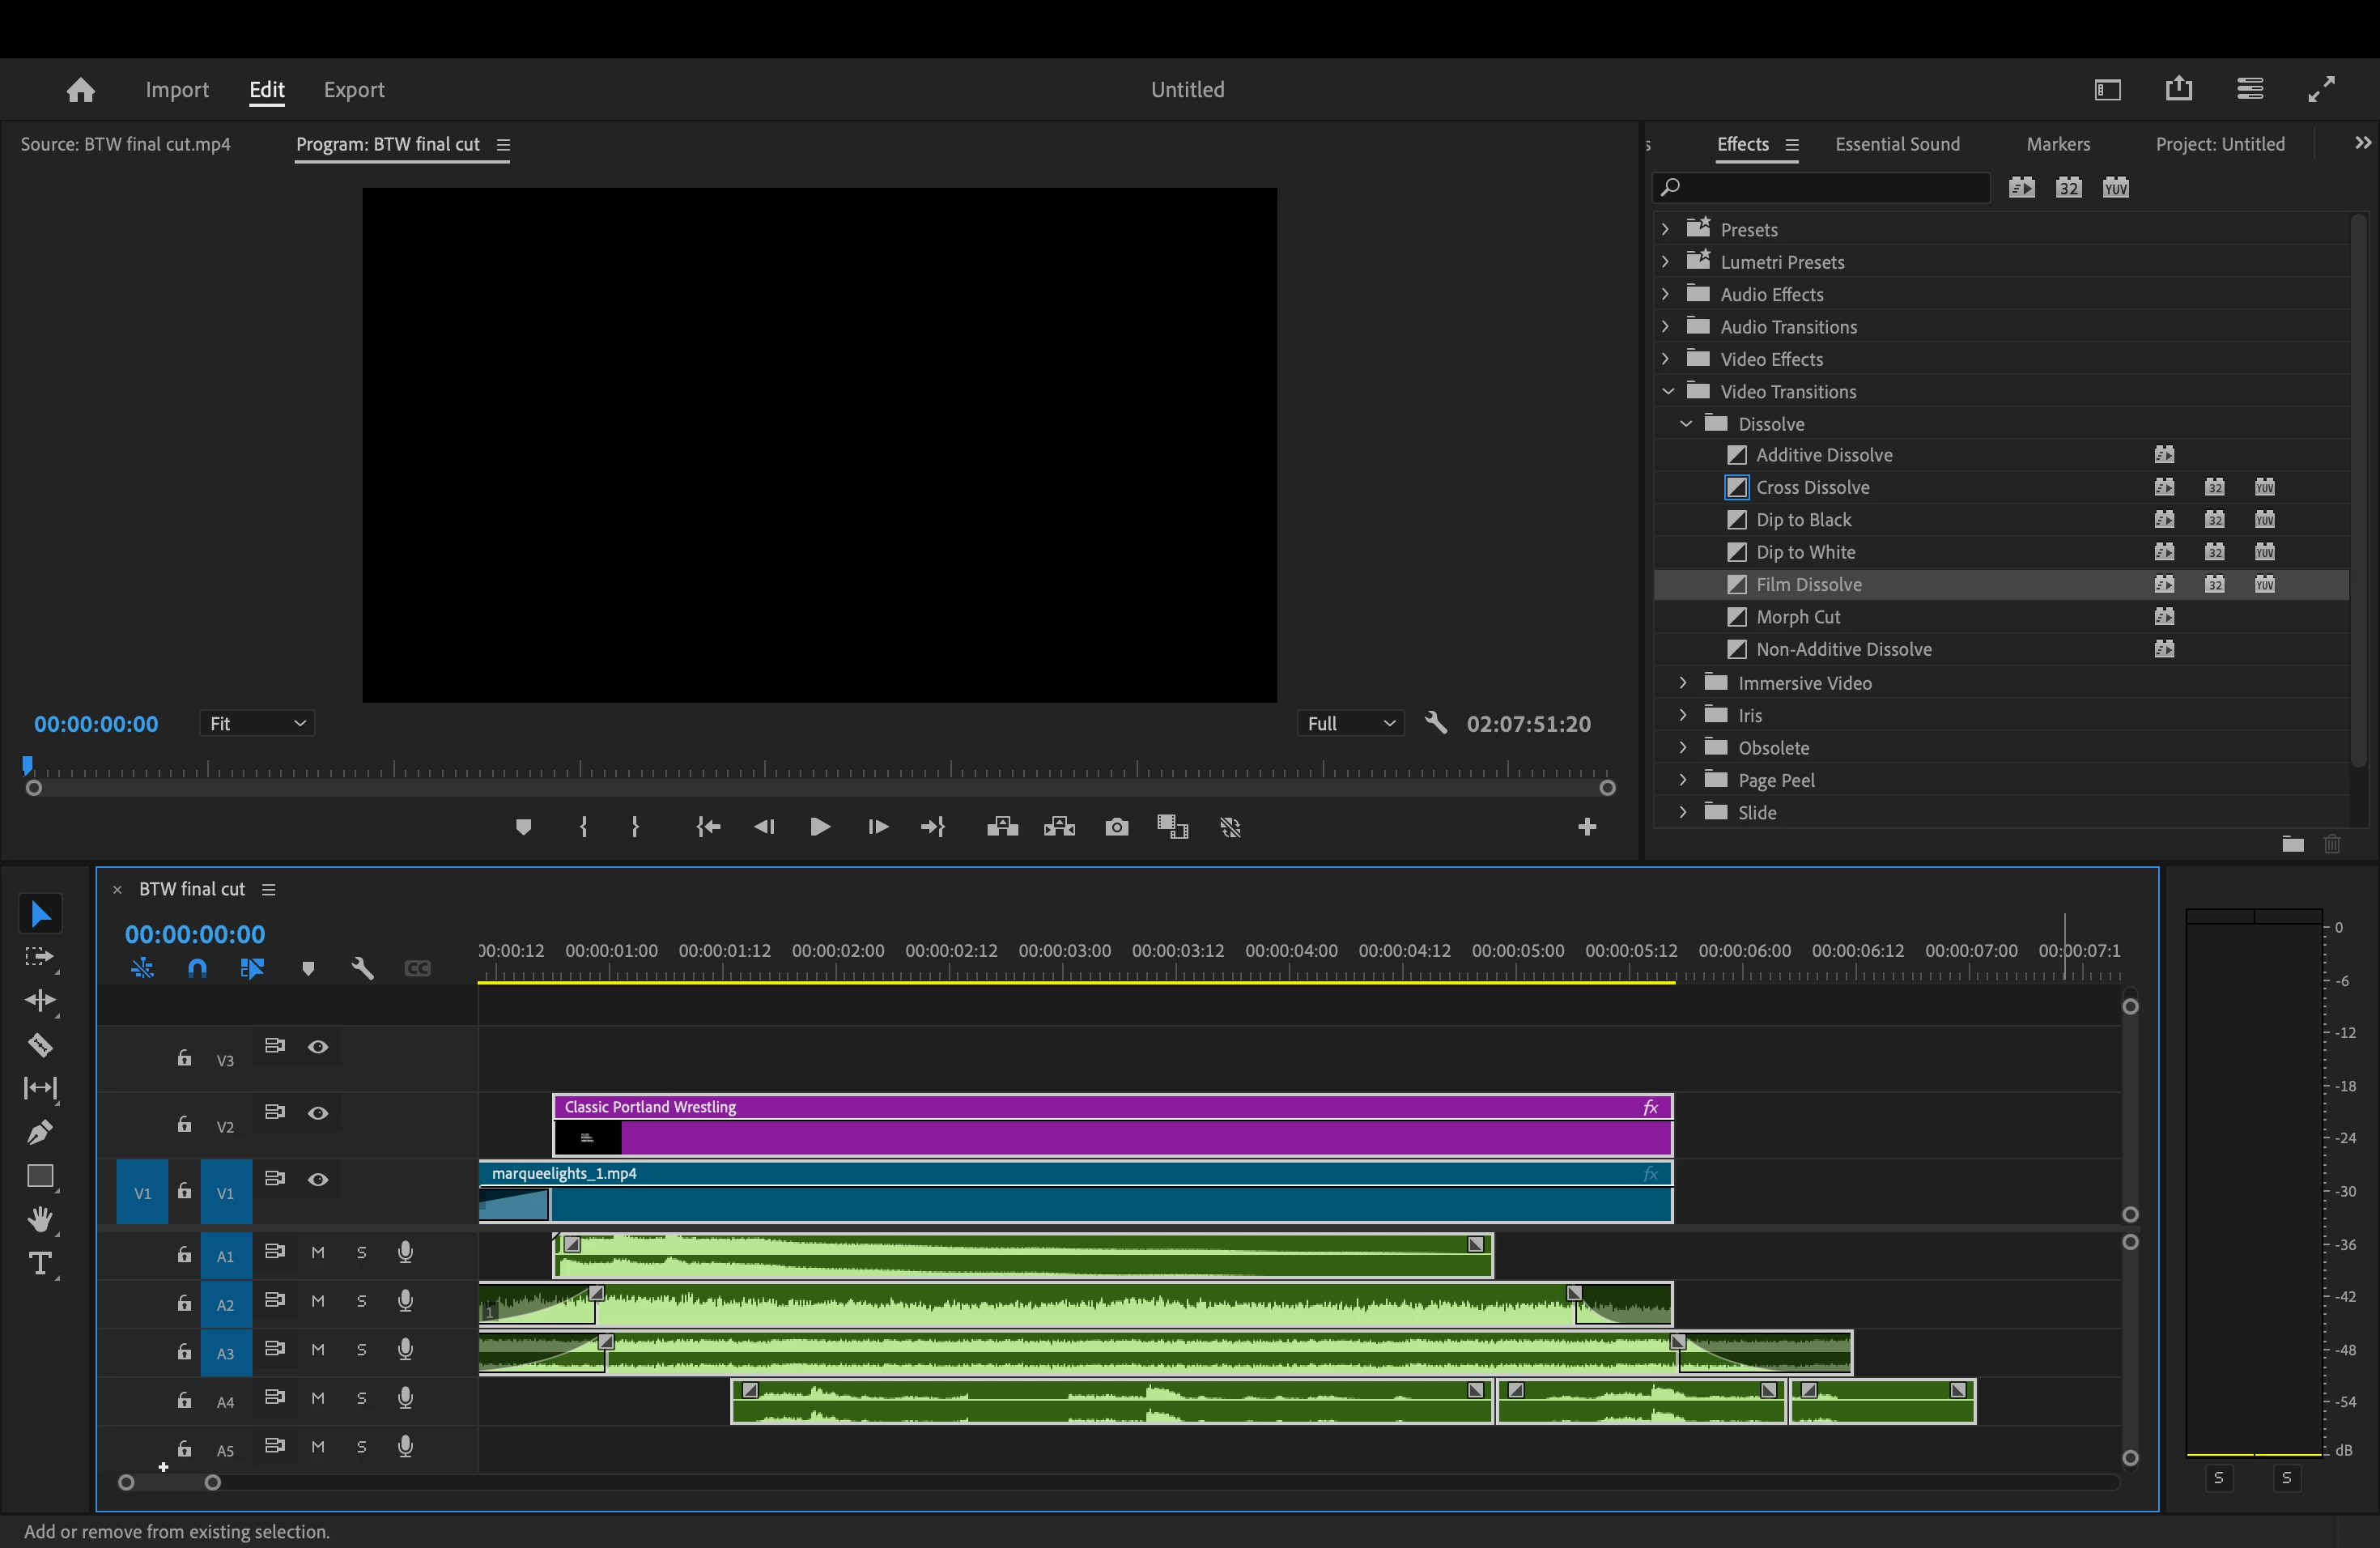Select the Ripple Edit tool
Image resolution: width=2380 pixels, height=1548 pixels.
40,1001
